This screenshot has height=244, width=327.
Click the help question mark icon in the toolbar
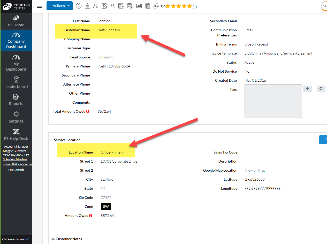point(79,6)
